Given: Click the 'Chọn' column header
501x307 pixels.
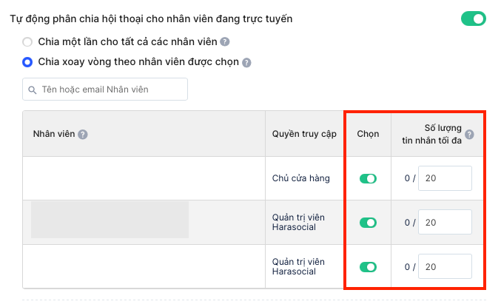Looking at the screenshot, I should pyautogui.click(x=368, y=134).
